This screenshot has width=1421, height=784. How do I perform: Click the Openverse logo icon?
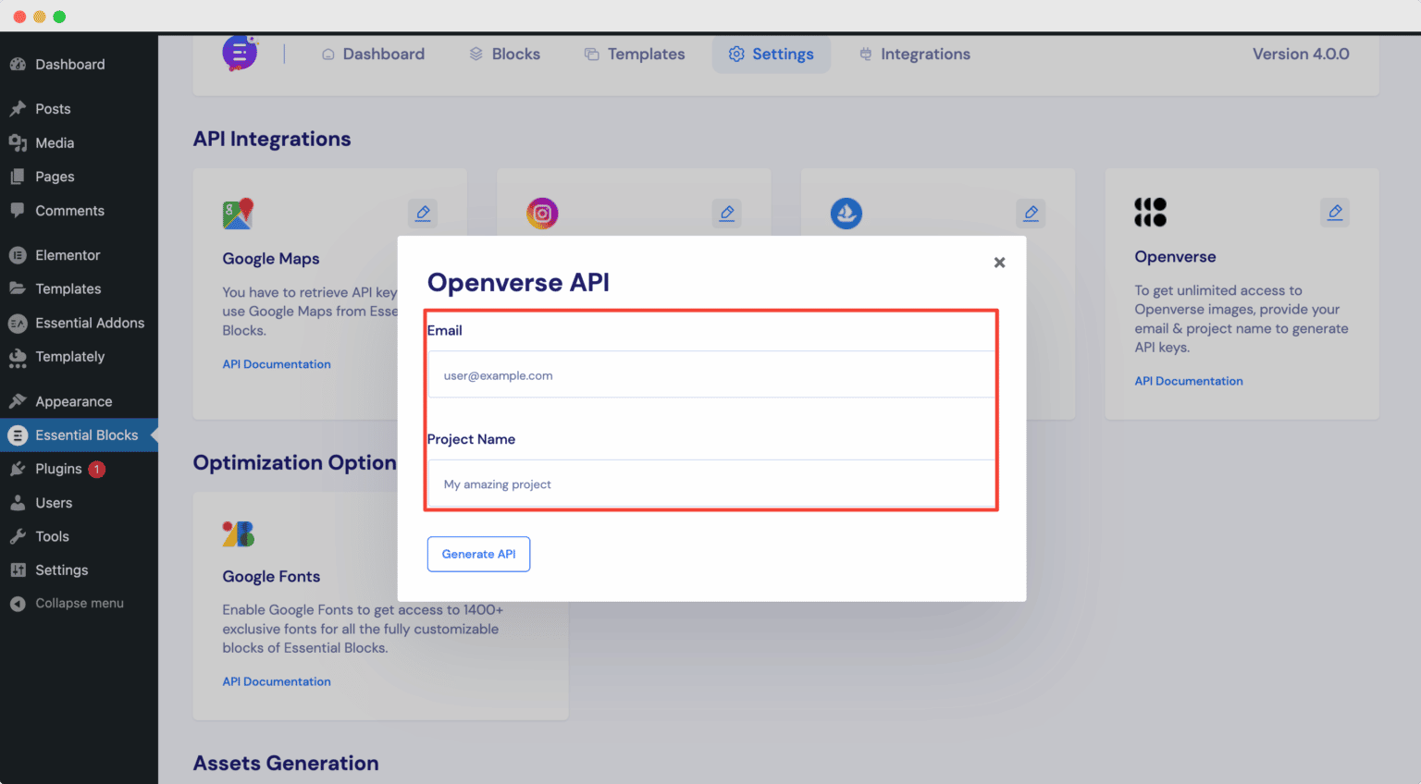coord(1150,212)
